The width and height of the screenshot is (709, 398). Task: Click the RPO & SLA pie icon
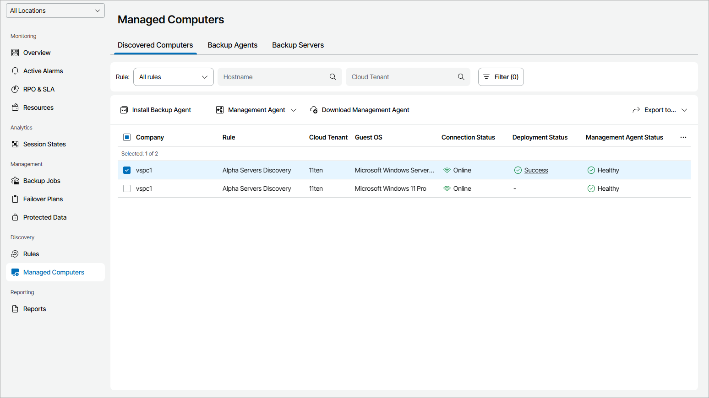click(x=15, y=89)
